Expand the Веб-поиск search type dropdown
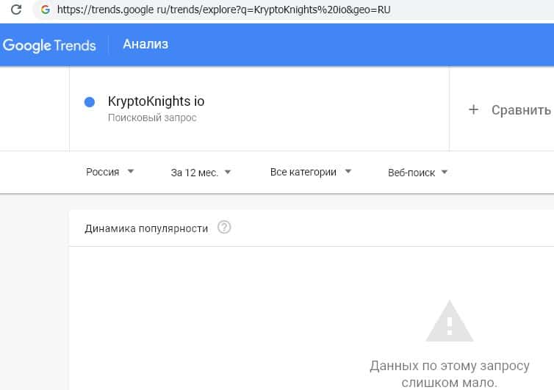Image resolution: width=554 pixels, height=390 pixels. point(417,173)
